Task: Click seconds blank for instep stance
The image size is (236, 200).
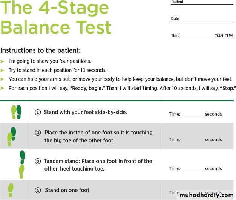Action: 193,140
